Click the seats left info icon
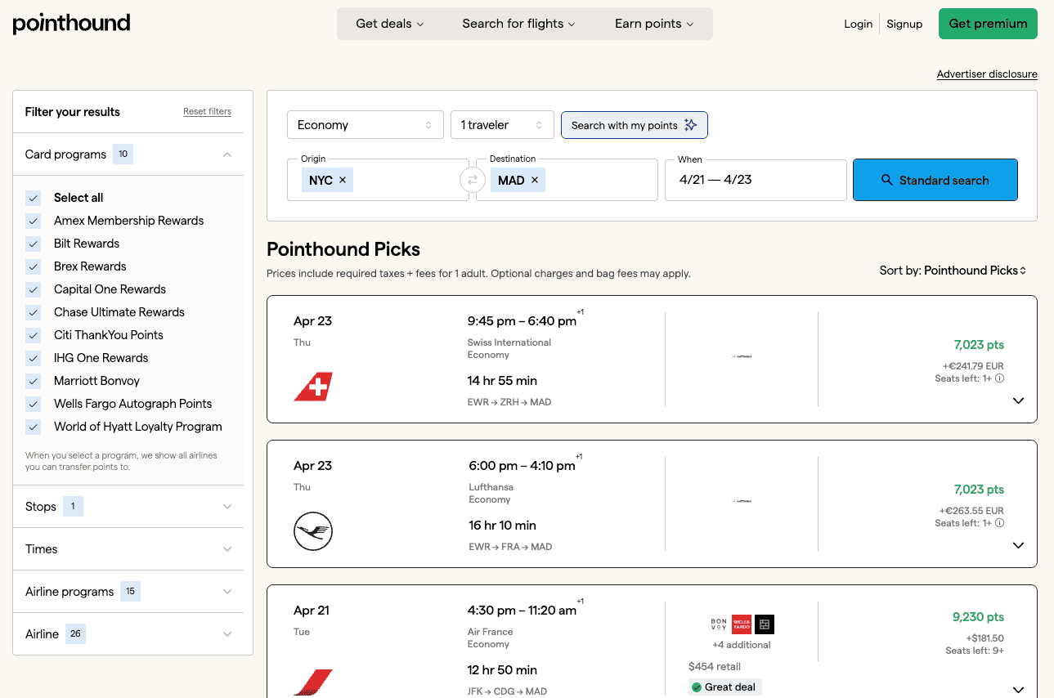The image size is (1054, 698). [x=1000, y=378]
